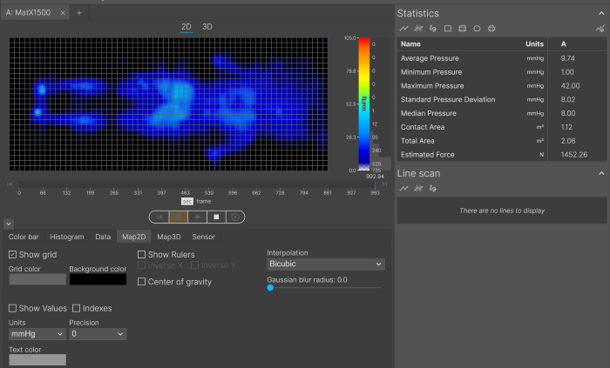Open the Map2D tab
The width and height of the screenshot is (610, 368).
134,237
